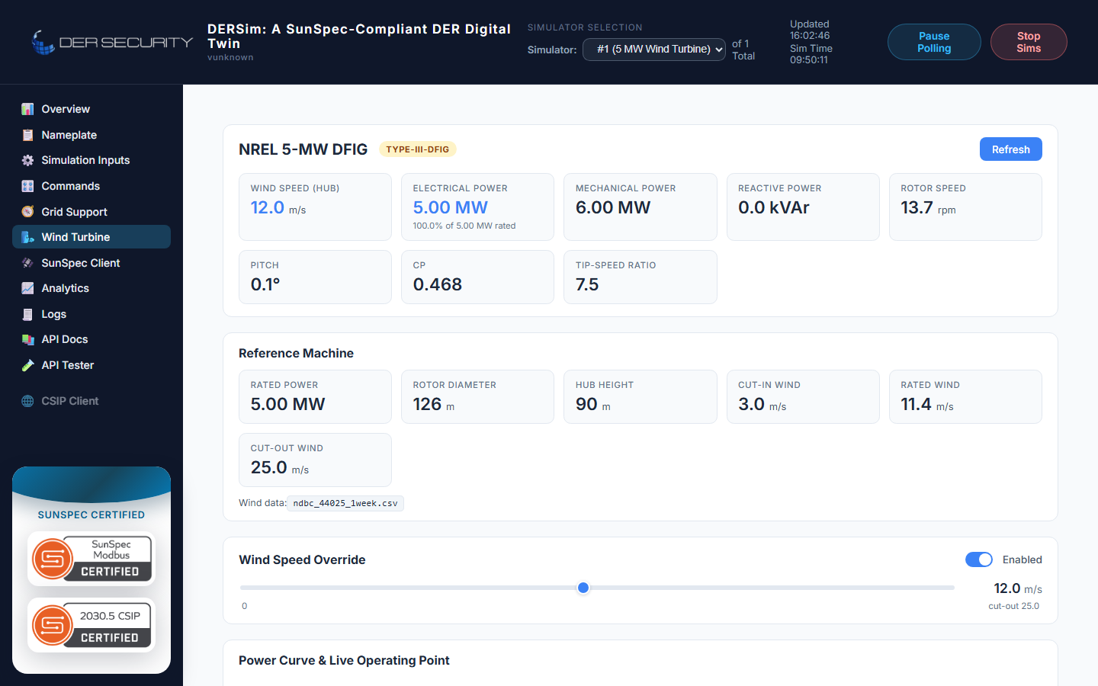Click the 2030.5 CSIP Certified badge

[91, 625]
